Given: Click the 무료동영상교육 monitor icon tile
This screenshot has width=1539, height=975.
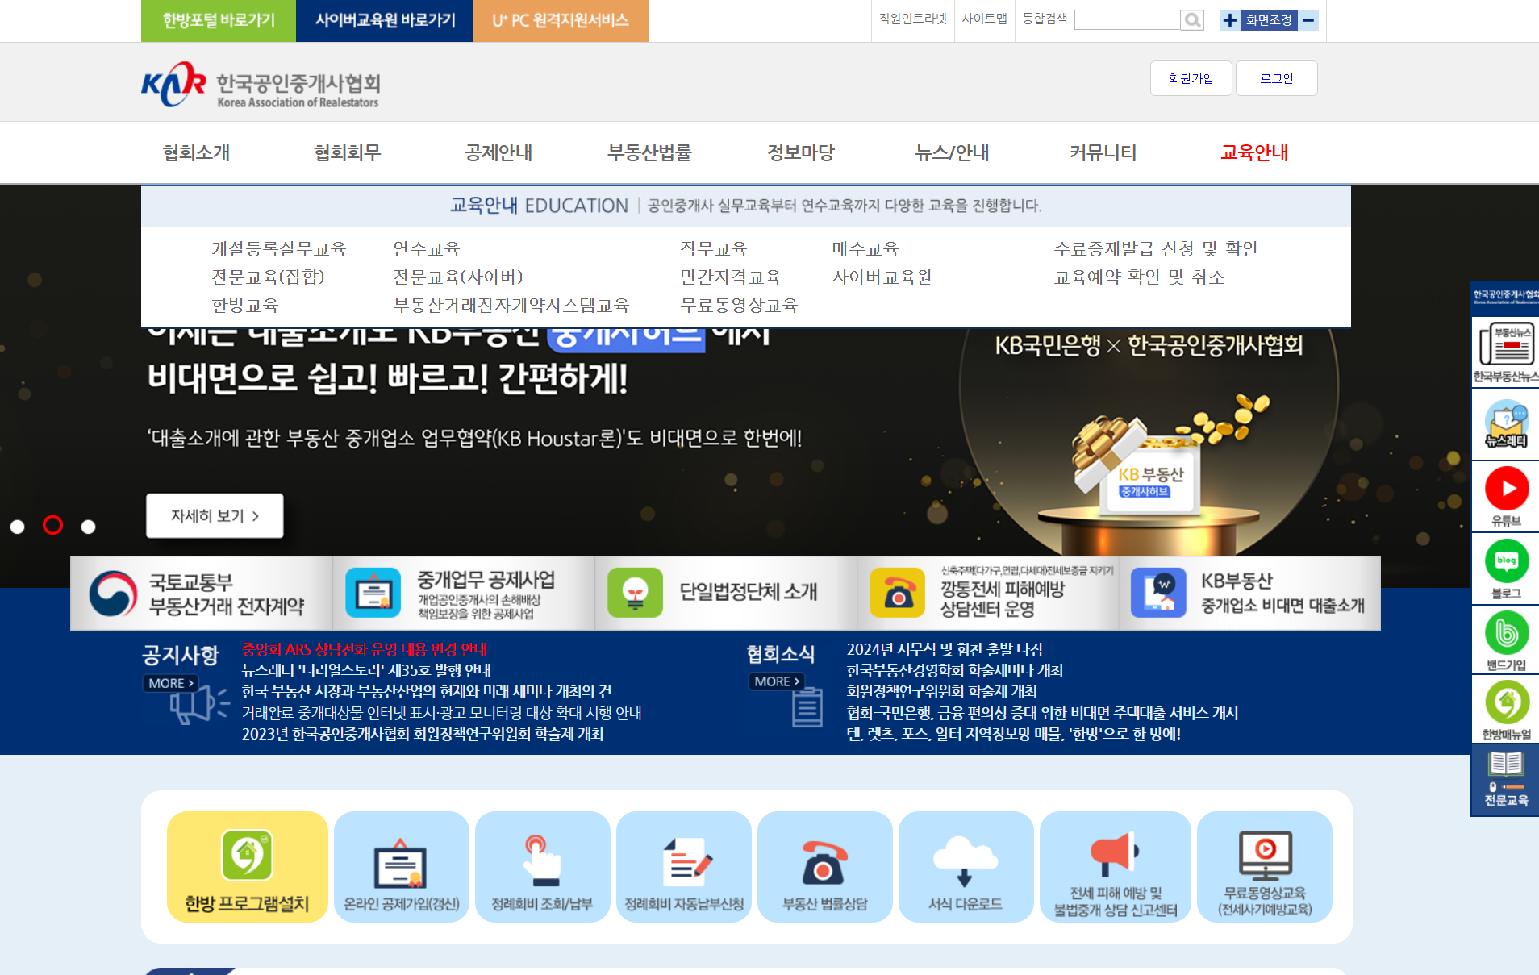Looking at the screenshot, I should 1264,867.
